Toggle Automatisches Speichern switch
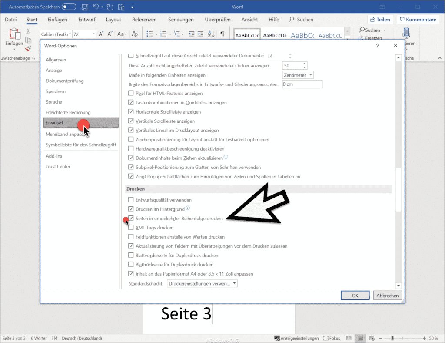This screenshot has height=343, width=445. tap(69, 7)
